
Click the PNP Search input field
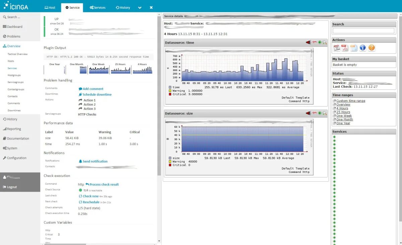click(x=363, y=30)
